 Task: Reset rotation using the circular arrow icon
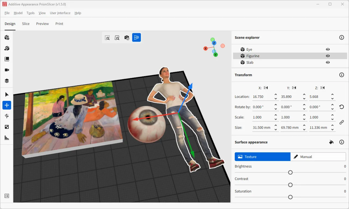click(341, 107)
